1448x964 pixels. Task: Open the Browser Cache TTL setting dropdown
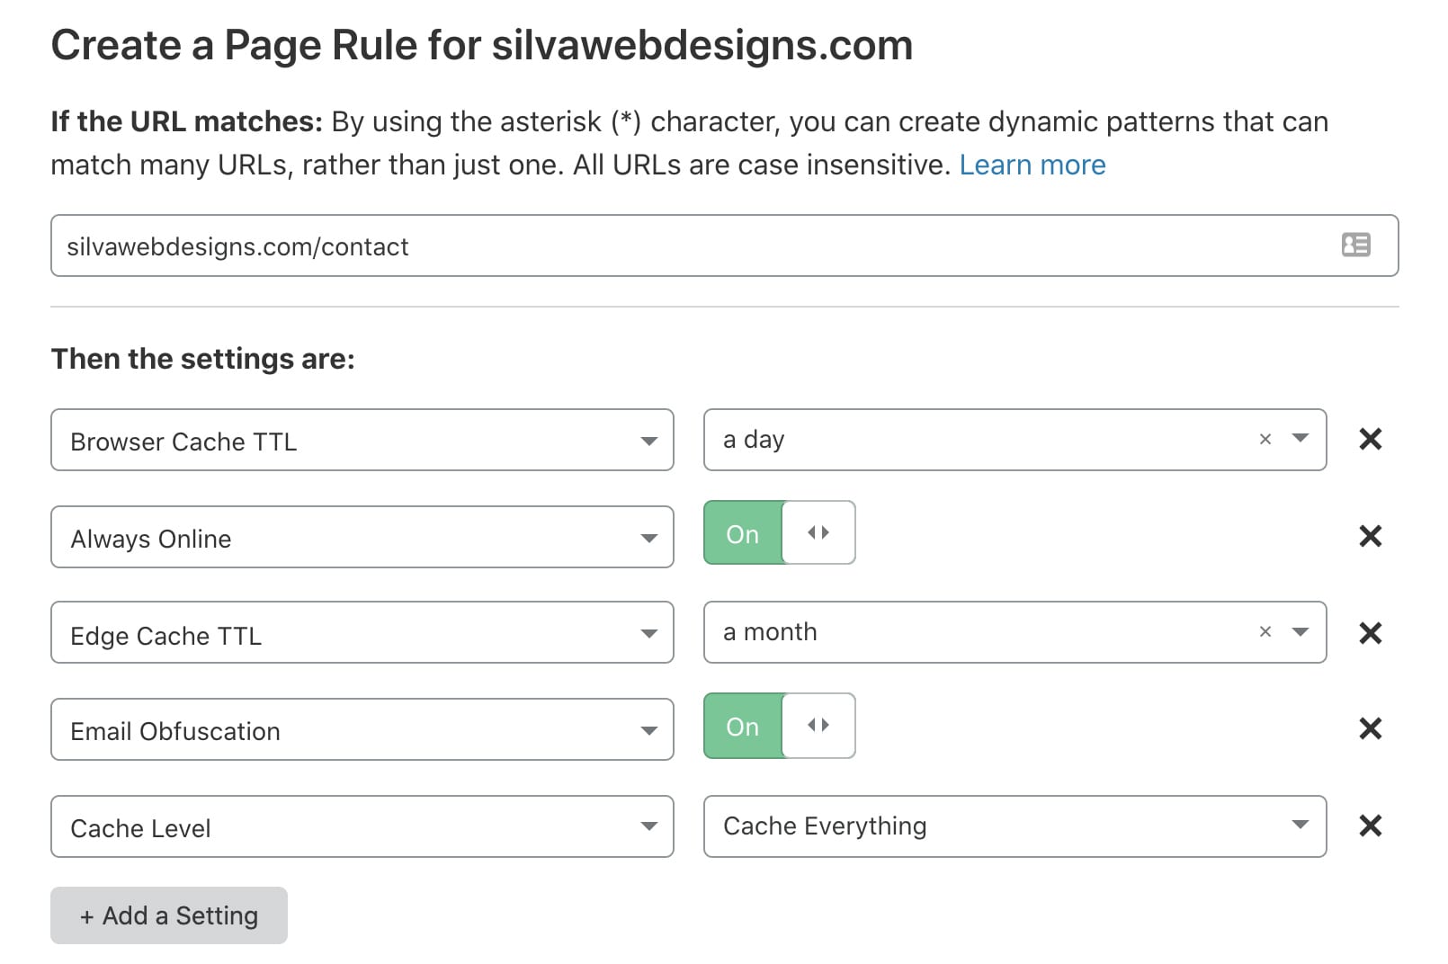pyautogui.click(x=362, y=440)
